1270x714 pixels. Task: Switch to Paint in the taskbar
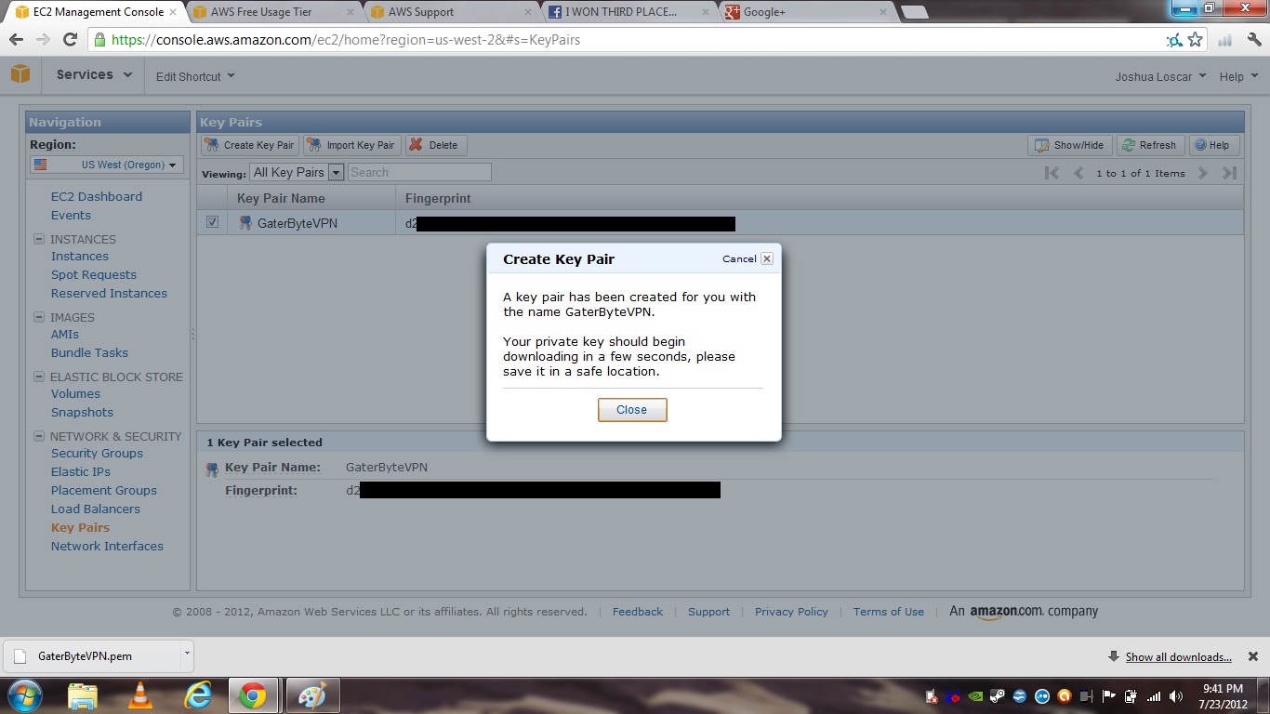[x=311, y=695]
